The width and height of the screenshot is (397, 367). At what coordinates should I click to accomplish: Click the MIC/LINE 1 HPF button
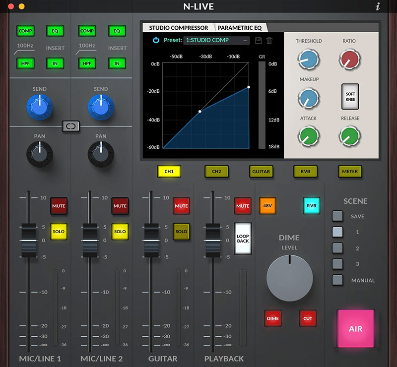pos(25,63)
